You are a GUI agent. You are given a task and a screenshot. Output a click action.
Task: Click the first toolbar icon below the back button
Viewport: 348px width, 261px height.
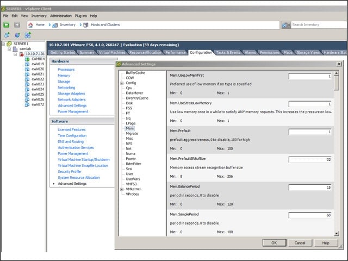tap(7, 35)
